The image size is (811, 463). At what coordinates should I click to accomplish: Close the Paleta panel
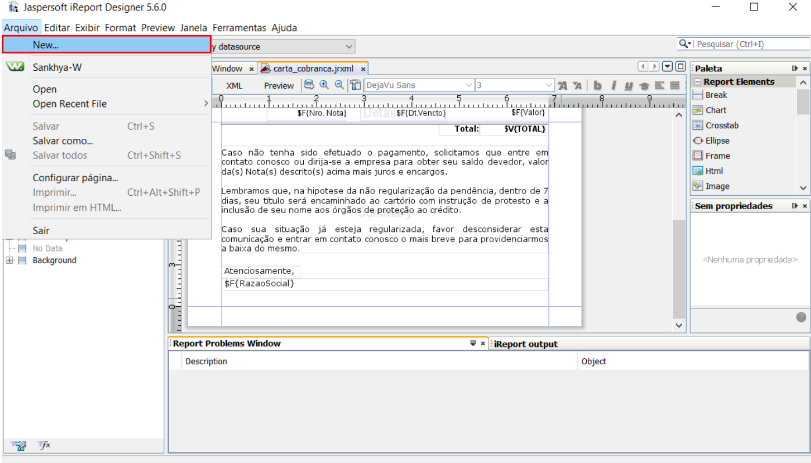[x=805, y=68]
